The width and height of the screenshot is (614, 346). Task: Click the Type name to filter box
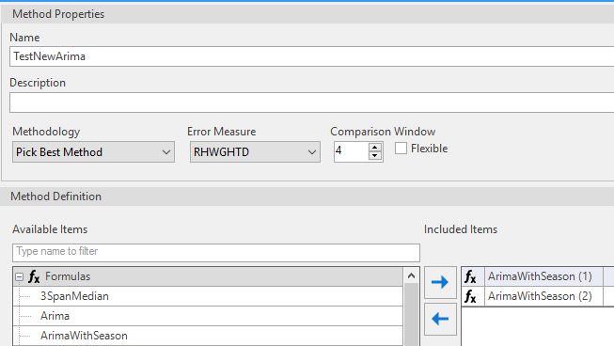tap(216, 253)
